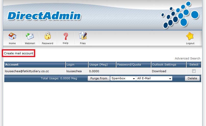Image resolution: width=206 pixels, height=126 pixels.
Task: Click the Delete button
Action: (x=192, y=78)
